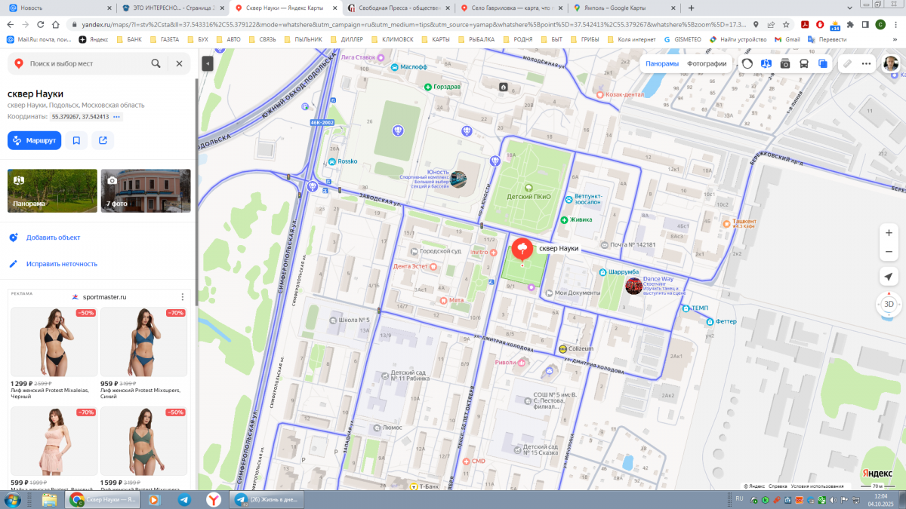Expand coordinates format options dots

point(117,118)
